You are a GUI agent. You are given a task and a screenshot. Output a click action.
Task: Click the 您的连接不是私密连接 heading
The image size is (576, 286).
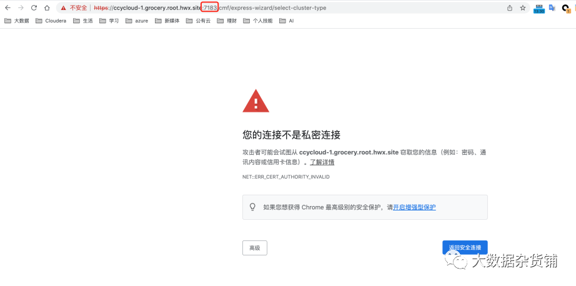(291, 135)
